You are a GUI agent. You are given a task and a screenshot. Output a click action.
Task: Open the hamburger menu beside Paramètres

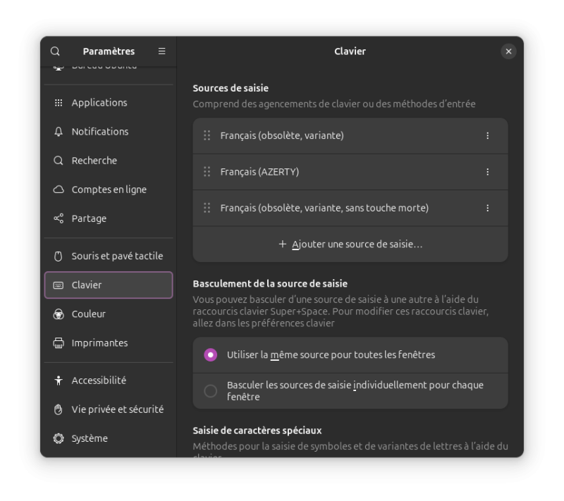pos(162,51)
